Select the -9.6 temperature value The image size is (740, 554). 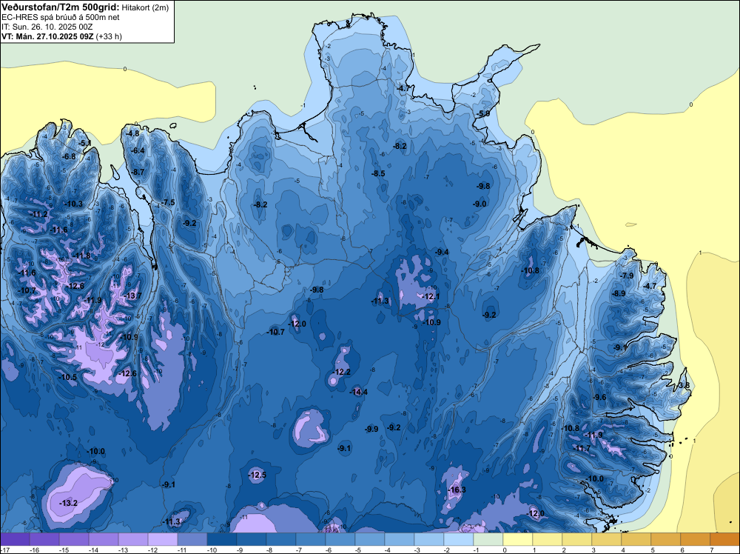[x=599, y=398]
